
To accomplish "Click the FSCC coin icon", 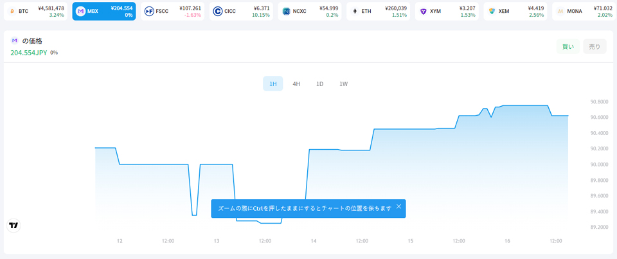I will pyautogui.click(x=149, y=12).
